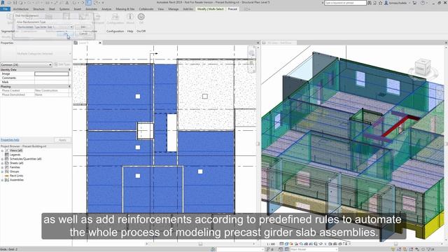The height and width of the screenshot is (252, 448).
Task: Open the Massing & Site ribbon tab
Action: 125,9
